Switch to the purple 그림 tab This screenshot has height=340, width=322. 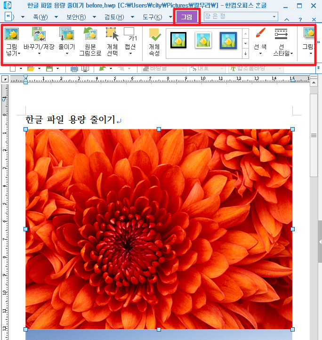tap(187, 16)
